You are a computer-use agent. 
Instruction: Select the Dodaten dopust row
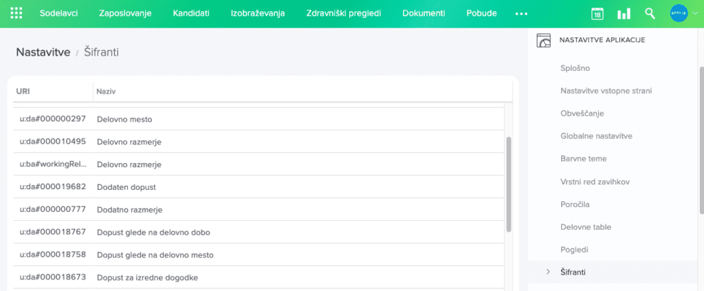tap(126, 186)
